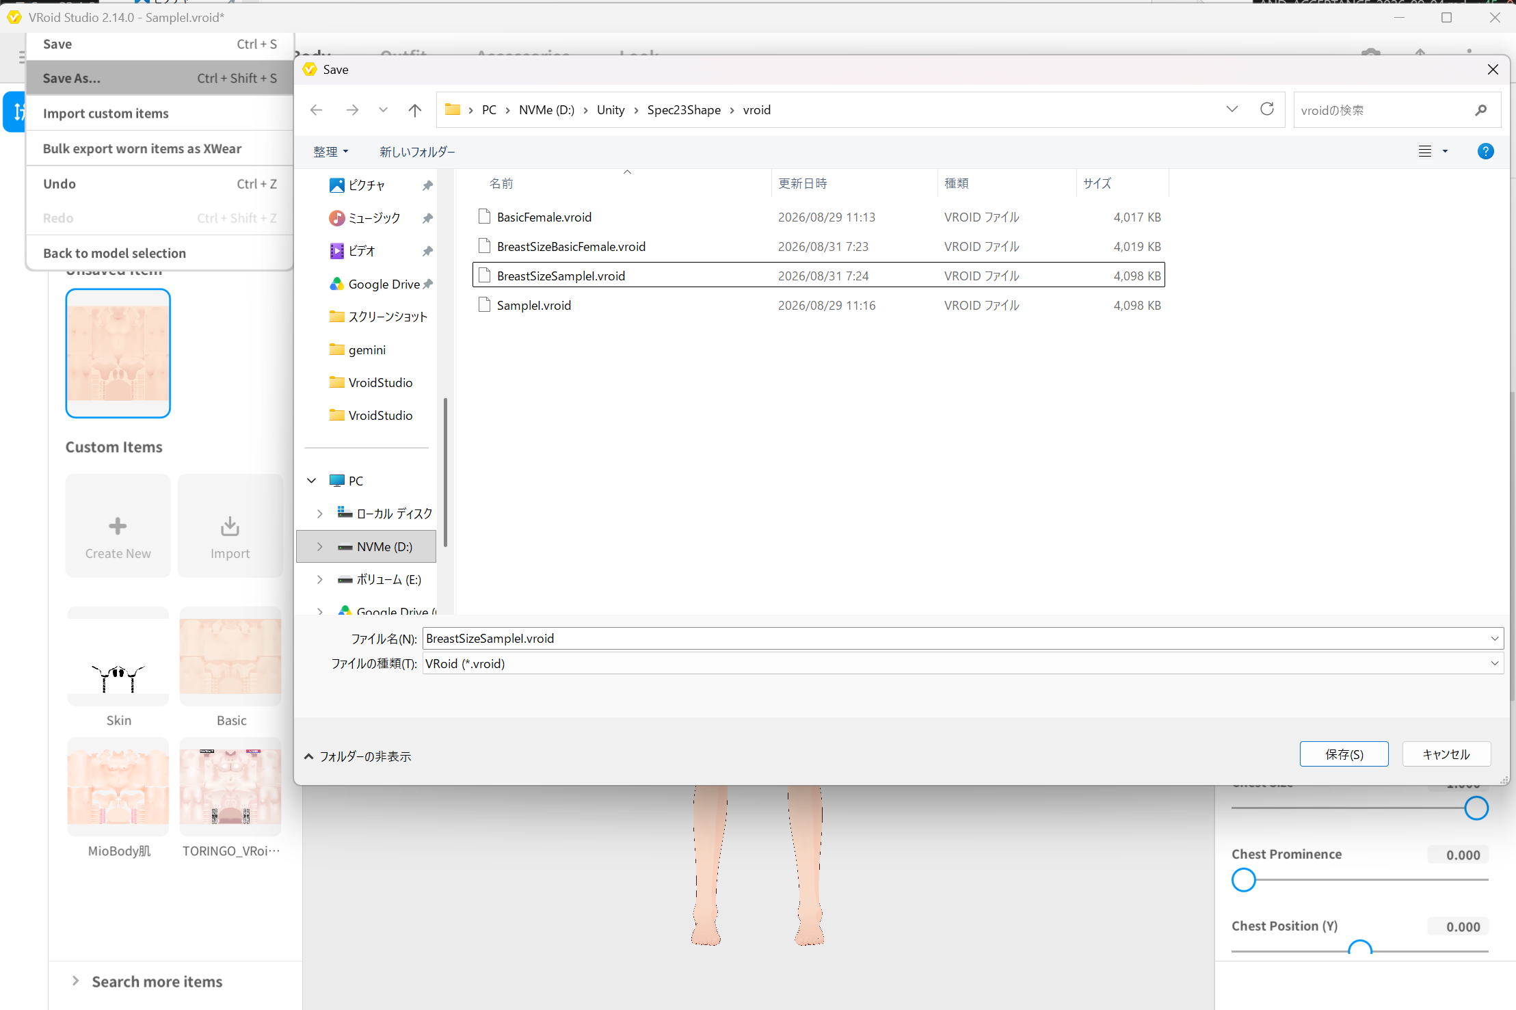Screen dimensions: 1516x1010
Task: Open the dialog help icon
Action: pos(1485,151)
